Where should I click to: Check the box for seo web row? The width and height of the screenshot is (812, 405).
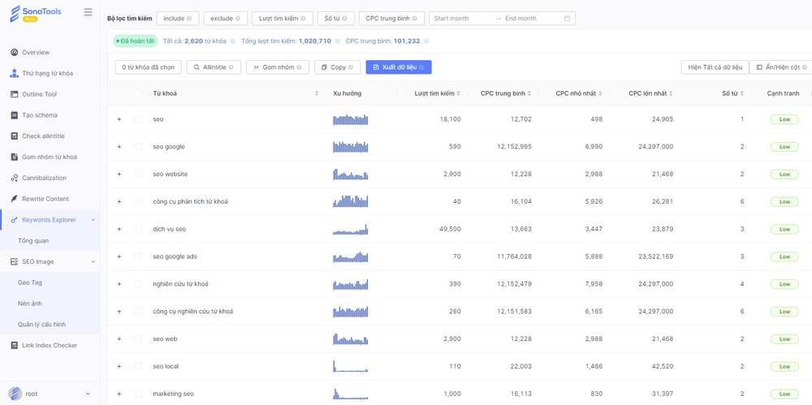[x=138, y=338]
